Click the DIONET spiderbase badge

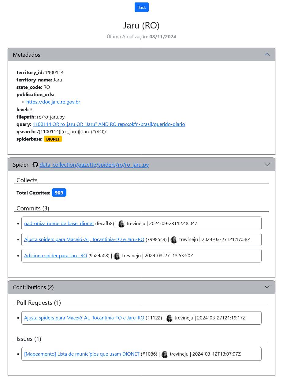[x=53, y=139]
